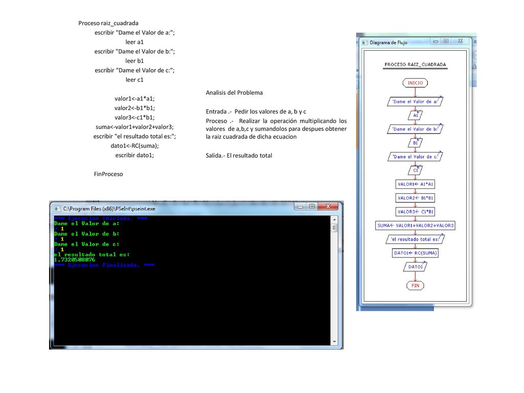Click the 'Ejecucion Iniciada' console line
Image resolution: width=524 pixels, height=393 pixels.
coord(101,218)
